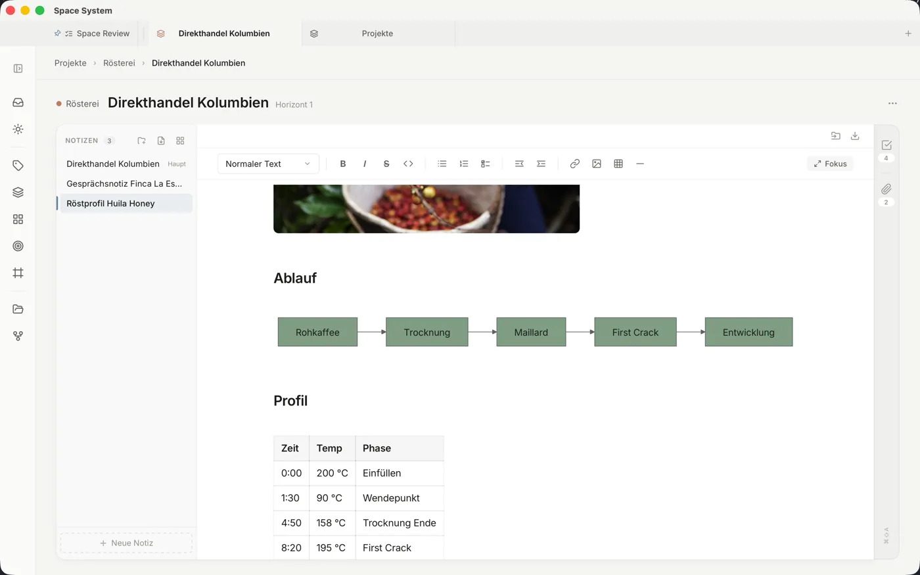Click the download note icon
920x575 pixels.
[x=855, y=136]
